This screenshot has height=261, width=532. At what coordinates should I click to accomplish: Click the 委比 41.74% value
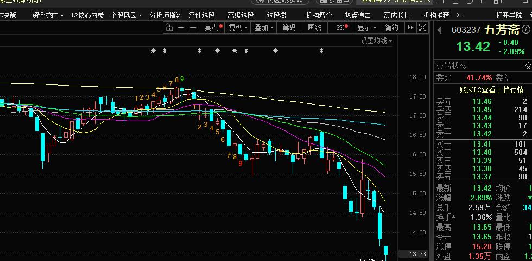click(479, 77)
